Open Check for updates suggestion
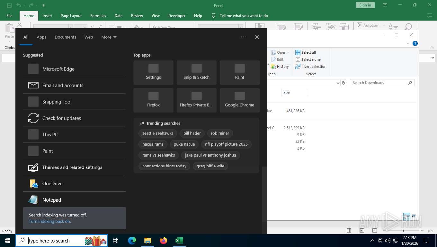 [74, 118]
